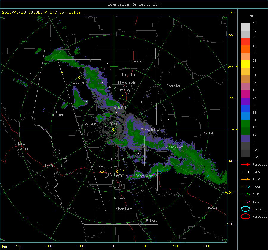Screen dimensions: 268x250
Task: Click the Strathmore town label
Action: pos(145,176)
